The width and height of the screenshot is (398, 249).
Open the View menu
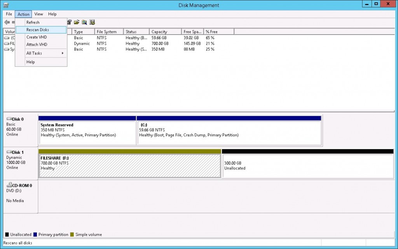[x=38, y=14]
